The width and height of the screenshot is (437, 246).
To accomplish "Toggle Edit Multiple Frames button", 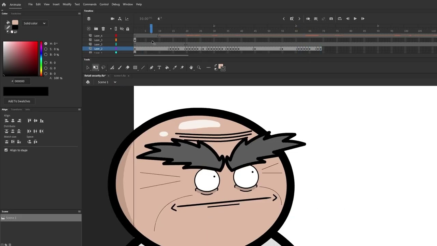I will 316,19.
